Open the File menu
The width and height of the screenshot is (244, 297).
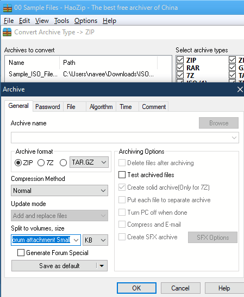click(x=9, y=21)
